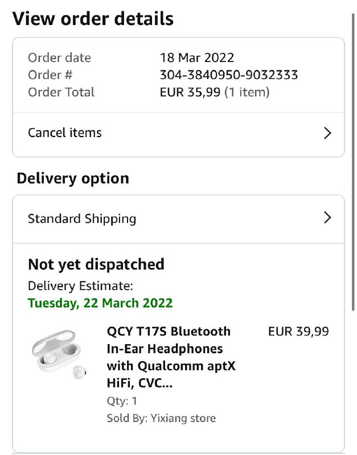Click the Delivery Estimate label
357x455 pixels.
80,286
